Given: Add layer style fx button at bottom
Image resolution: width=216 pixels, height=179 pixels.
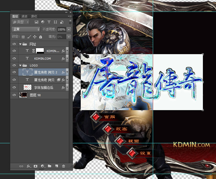Looking at the screenshot, I should click(29, 166).
